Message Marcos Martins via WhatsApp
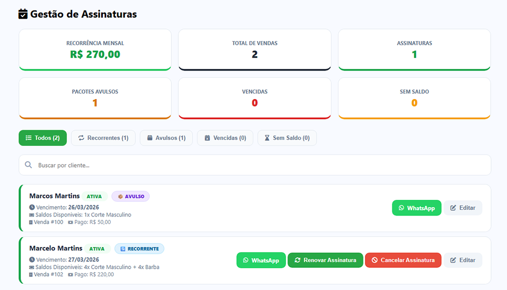Image resolution: width=507 pixels, height=290 pixels. click(x=416, y=208)
